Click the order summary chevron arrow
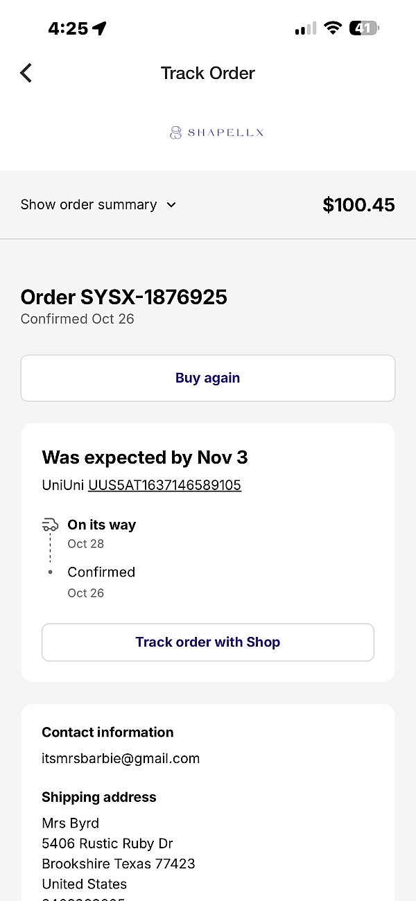Screen dimensions: 416x901 pos(171,204)
